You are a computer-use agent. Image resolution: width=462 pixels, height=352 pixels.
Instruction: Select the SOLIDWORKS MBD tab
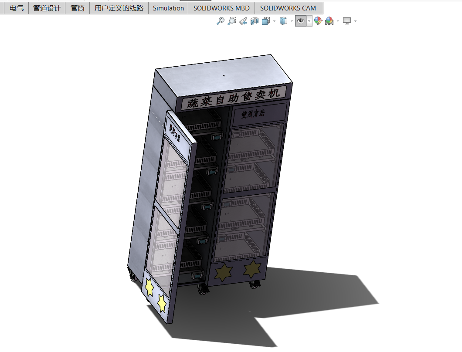(221, 8)
